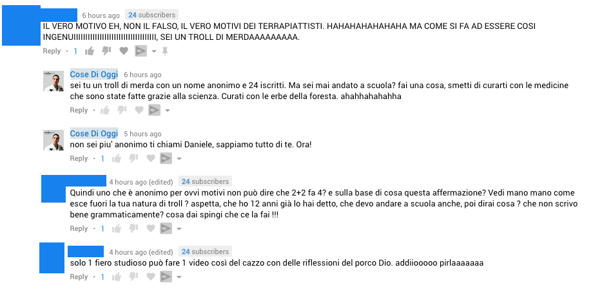The height and width of the screenshot is (292, 602).
Task: Click the IQ icon on the top comment
Action: point(141,51)
